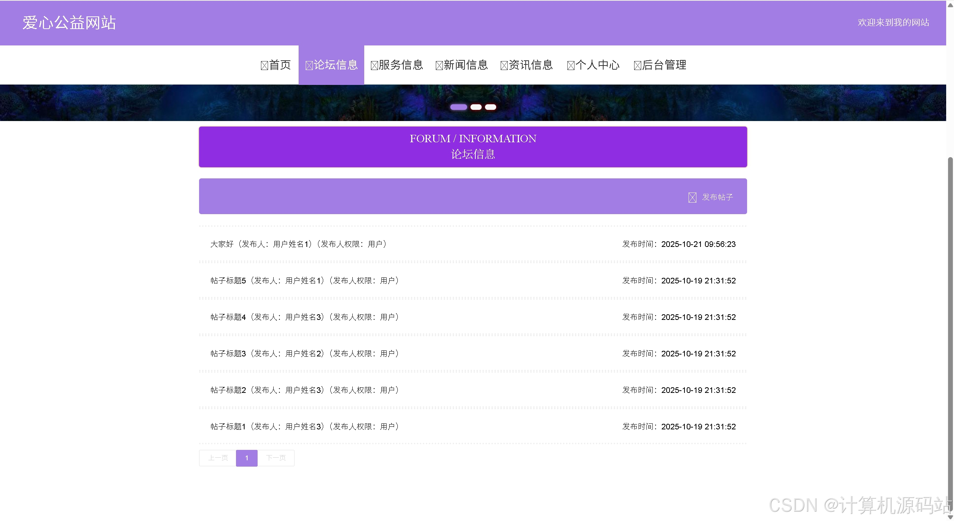Click the icon before 后台管理
954x521 pixels.
[637, 66]
